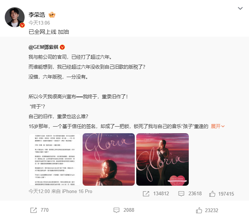Open the text statement image thumbnail

[55, 159]
